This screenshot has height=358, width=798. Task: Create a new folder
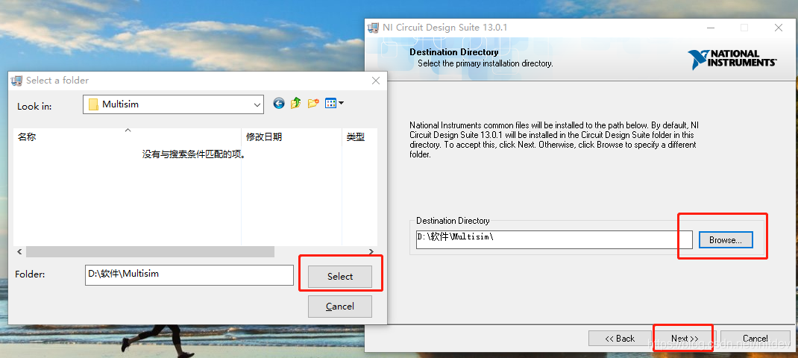pyautogui.click(x=313, y=104)
